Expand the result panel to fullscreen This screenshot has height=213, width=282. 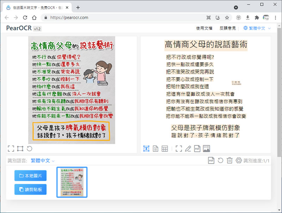pyautogui.click(x=179, y=149)
